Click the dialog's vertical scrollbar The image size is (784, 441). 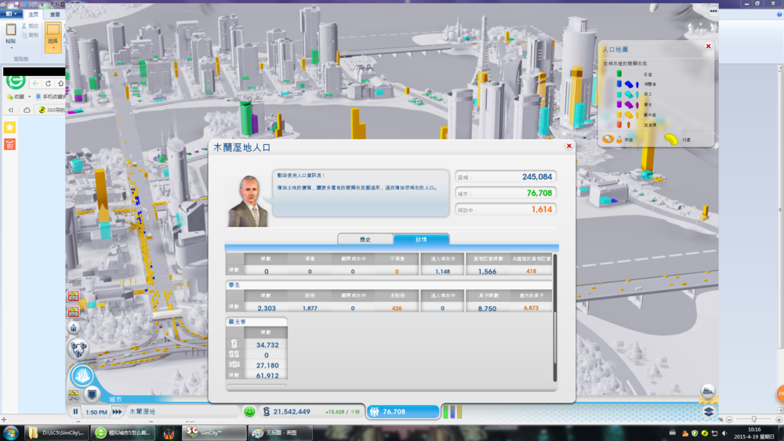554,318
